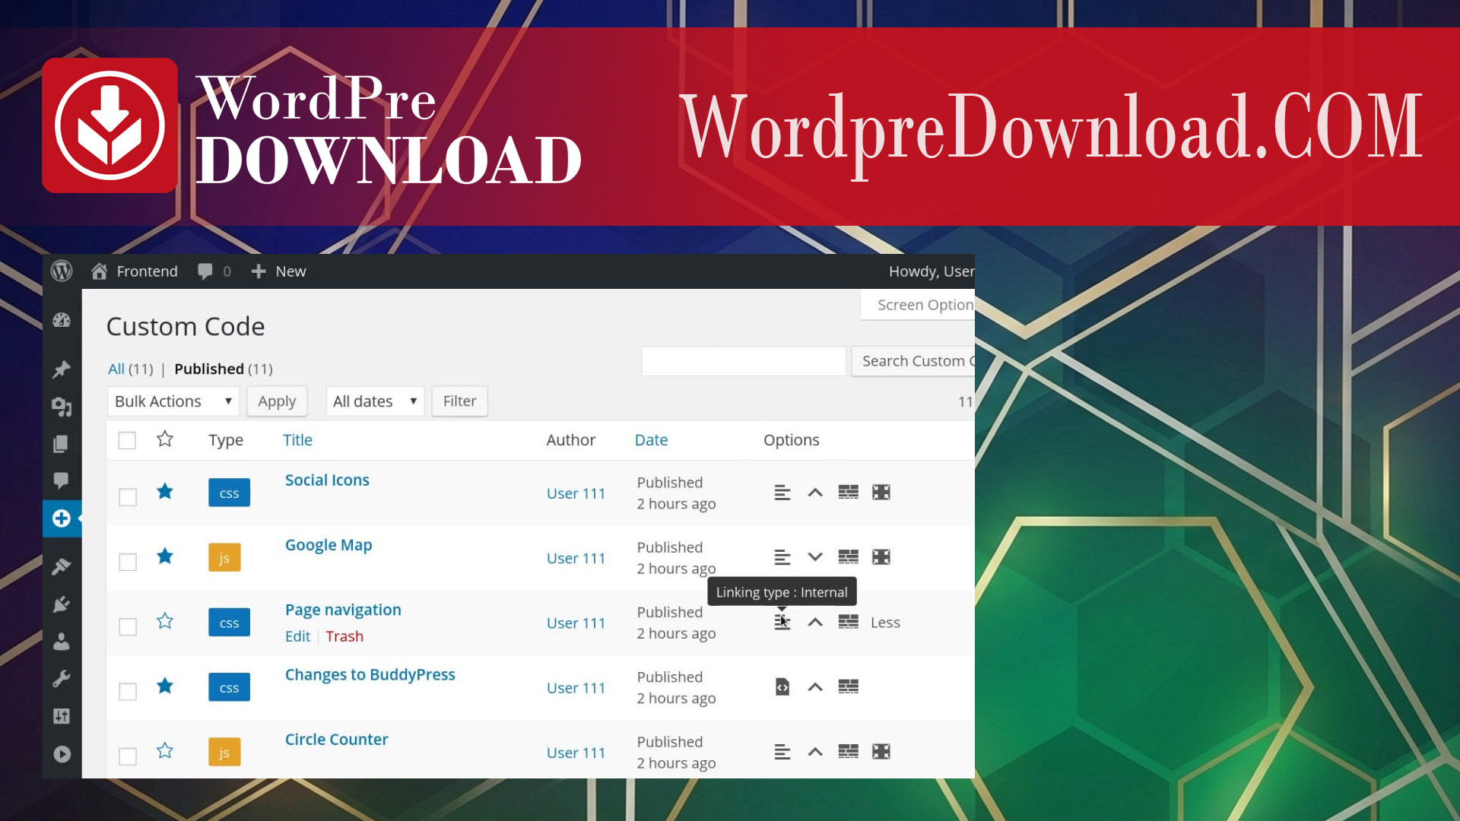Open the Custom Code plus sidebar icon
The height and width of the screenshot is (821, 1460).
[x=62, y=518]
